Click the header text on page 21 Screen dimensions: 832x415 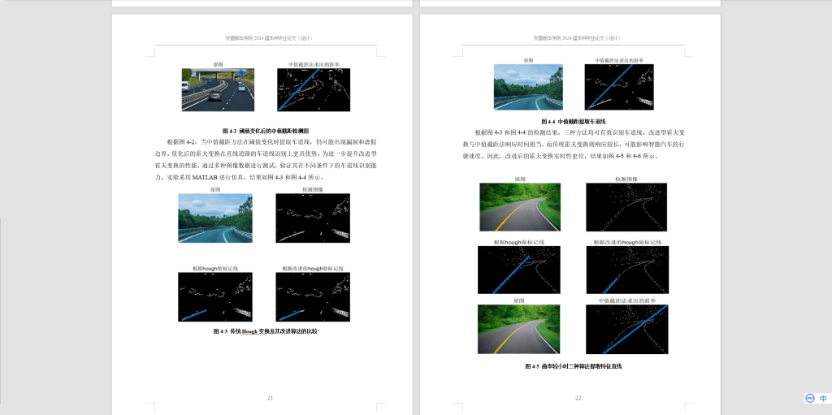pos(268,38)
